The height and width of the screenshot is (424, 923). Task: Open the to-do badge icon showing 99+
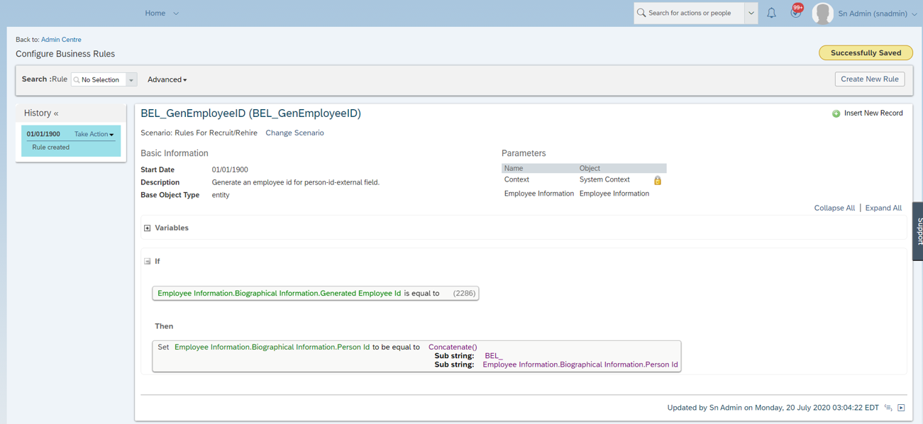797,12
